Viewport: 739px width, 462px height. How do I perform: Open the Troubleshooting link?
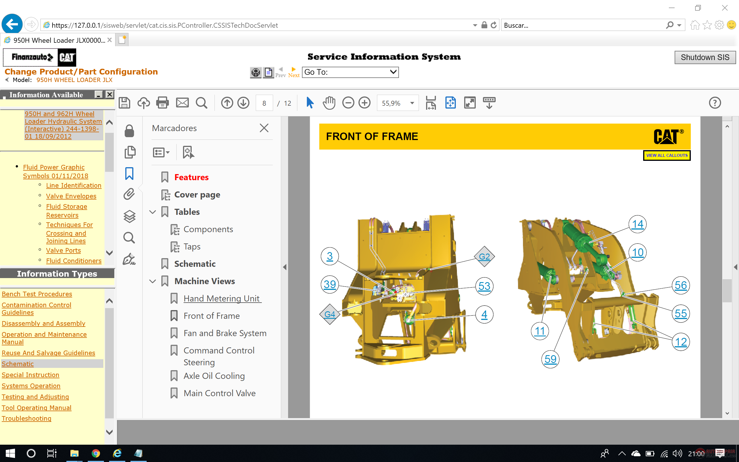click(x=27, y=418)
